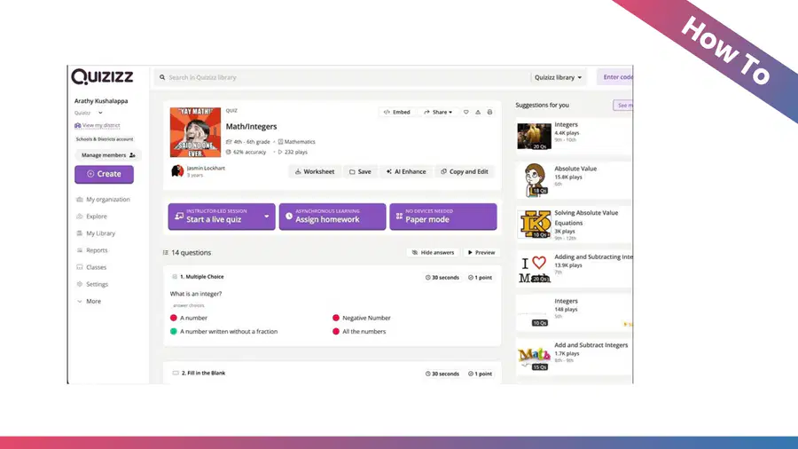
Task: Click the 14 questions list icon
Action: (166, 253)
